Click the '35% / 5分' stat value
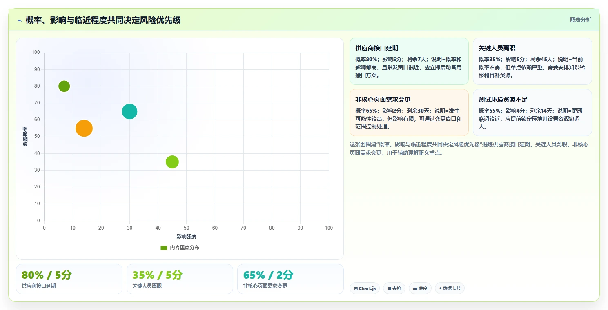 pyautogui.click(x=157, y=275)
